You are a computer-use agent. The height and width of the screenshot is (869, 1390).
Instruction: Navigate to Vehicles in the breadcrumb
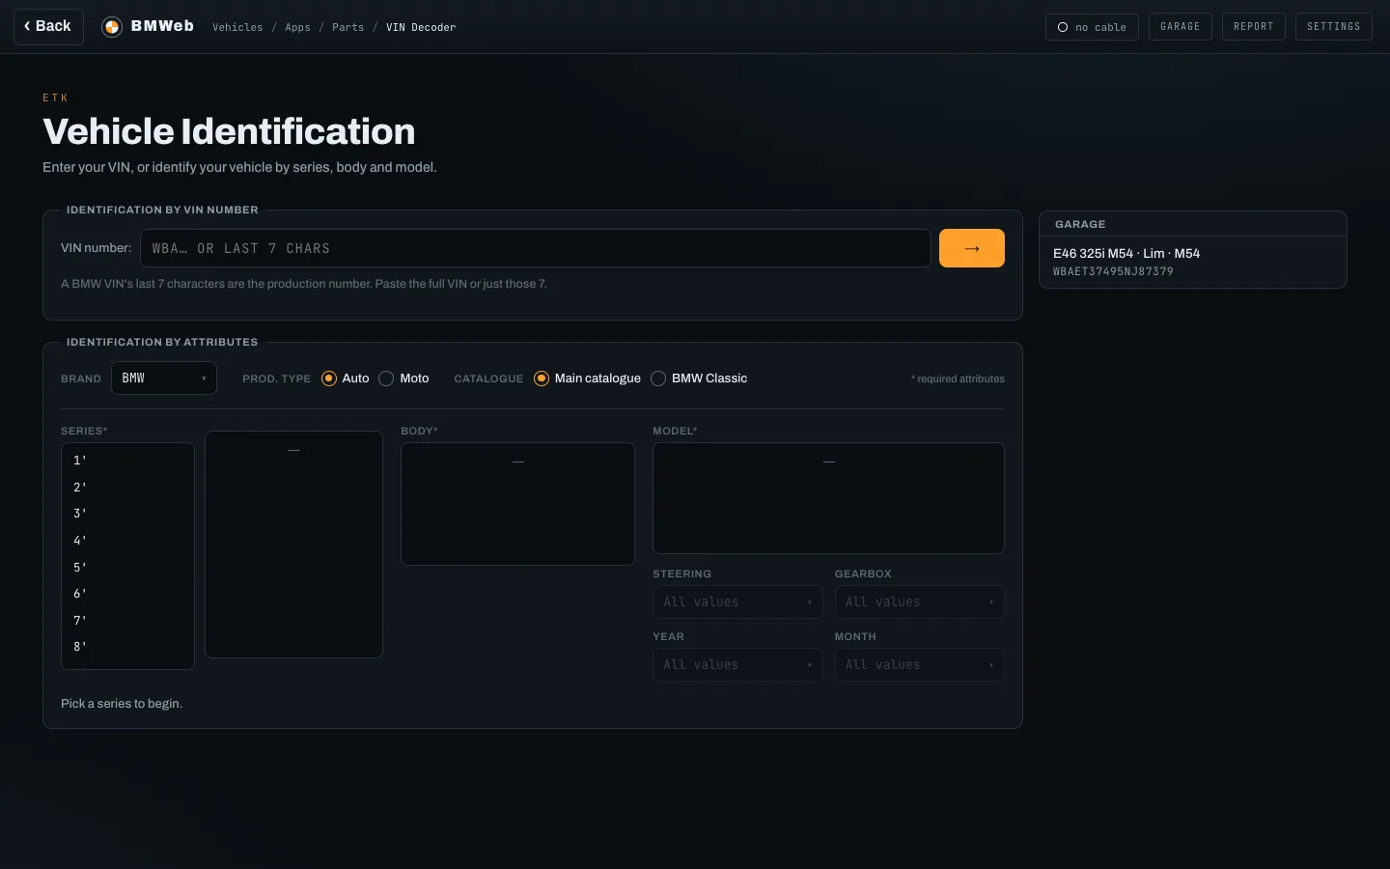click(x=237, y=27)
